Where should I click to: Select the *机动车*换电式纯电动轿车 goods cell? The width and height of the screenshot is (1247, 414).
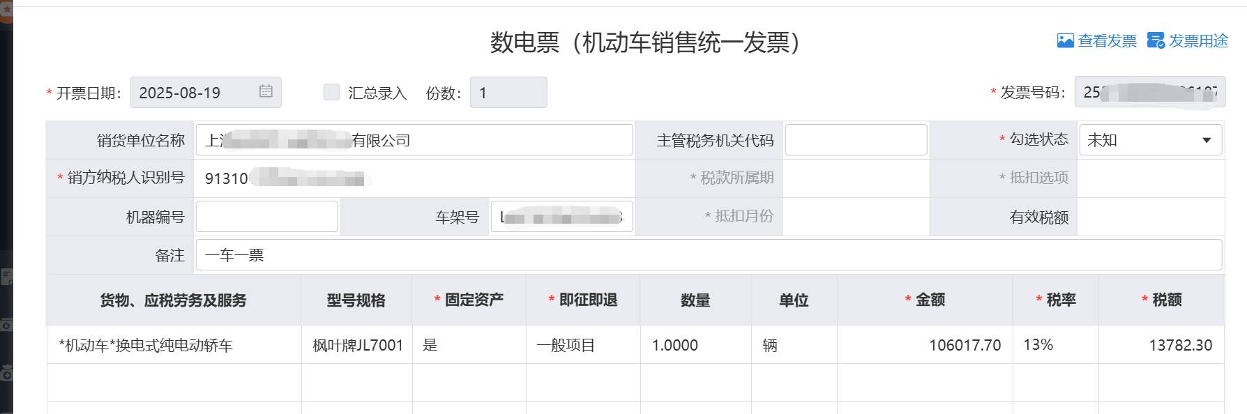(x=174, y=345)
